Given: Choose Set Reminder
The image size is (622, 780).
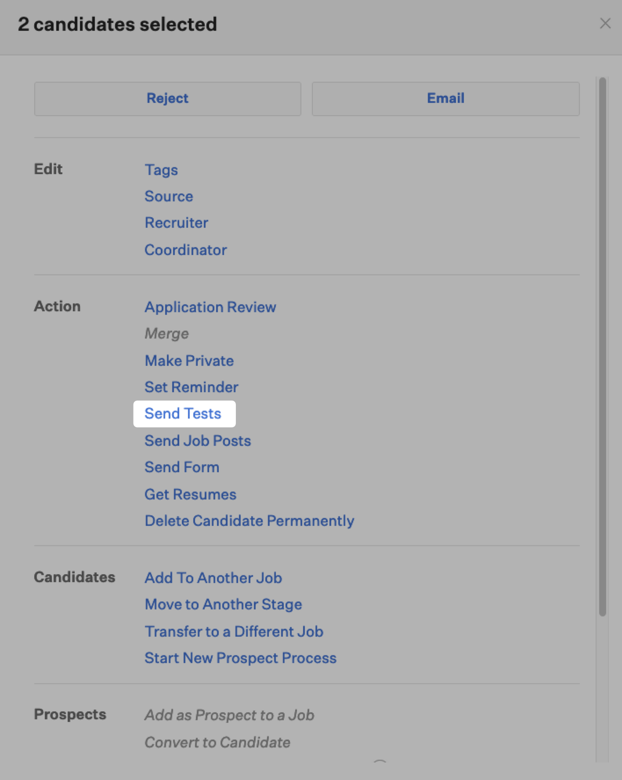Looking at the screenshot, I should pyautogui.click(x=191, y=387).
